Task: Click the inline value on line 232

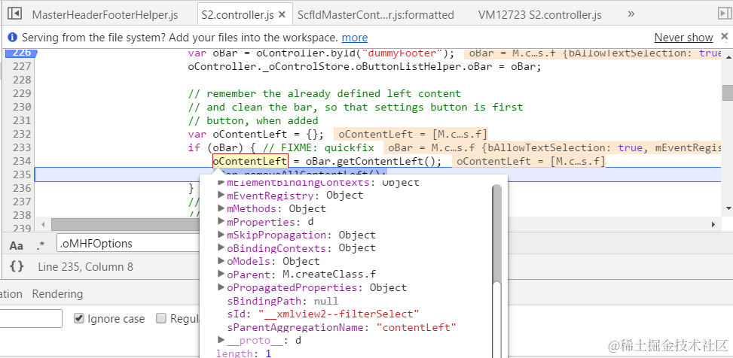Action: pos(412,135)
